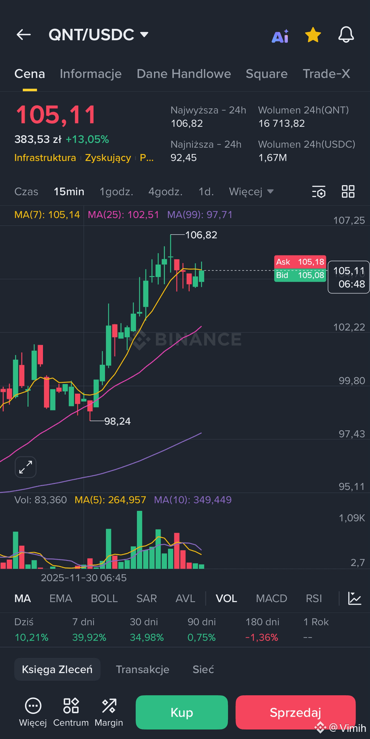The image size is (370, 739).
Task: Open the AI assistant icon
Action: click(280, 36)
